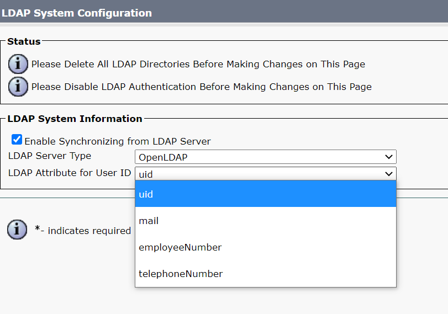Select the highlighted uid option in list
448x314 pixels.
265,194
